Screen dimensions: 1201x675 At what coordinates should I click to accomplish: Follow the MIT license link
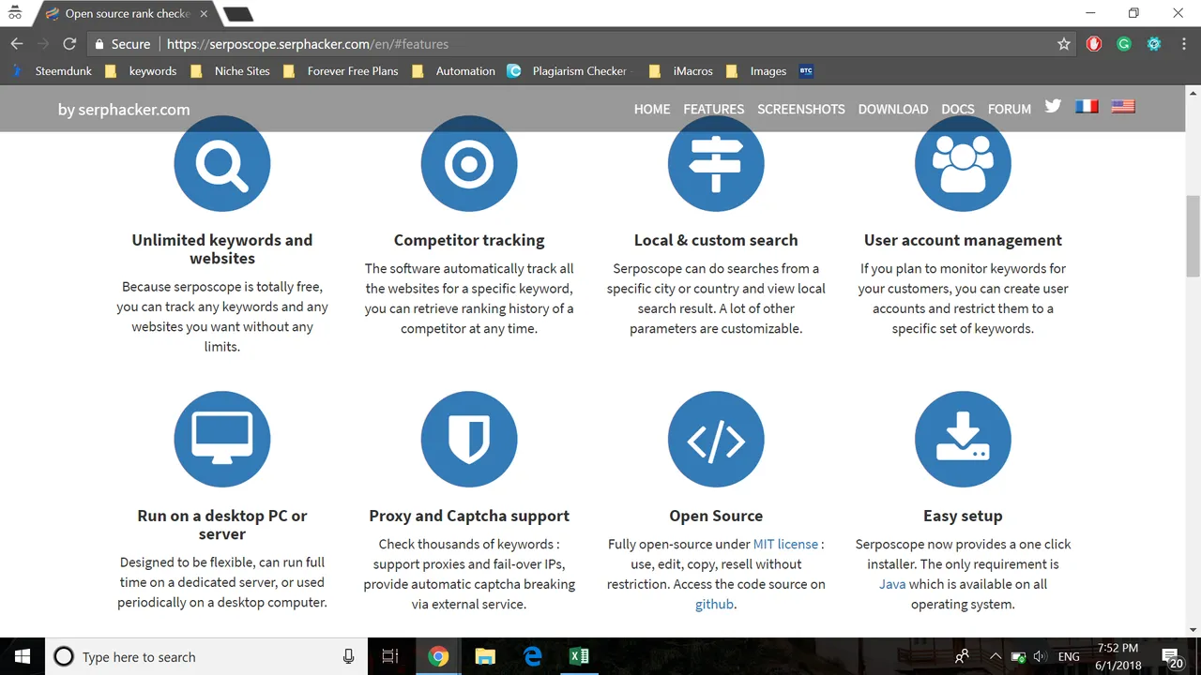point(785,544)
